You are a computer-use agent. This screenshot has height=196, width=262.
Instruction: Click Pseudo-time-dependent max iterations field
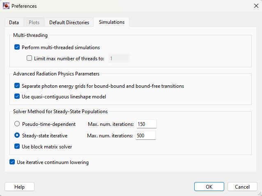pos(147,124)
